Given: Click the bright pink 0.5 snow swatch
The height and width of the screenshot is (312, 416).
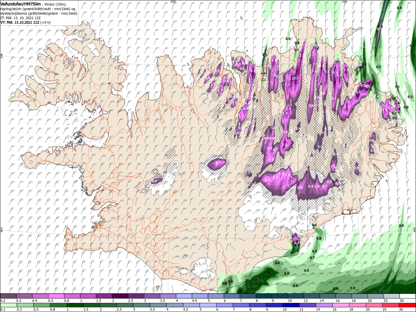Looking at the screenshot, I should (56, 296).
